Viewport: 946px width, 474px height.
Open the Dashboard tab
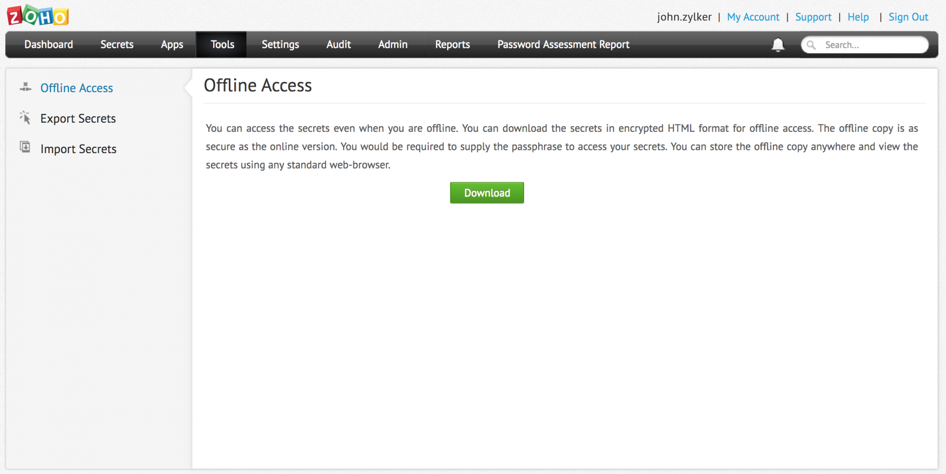[49, 44]
